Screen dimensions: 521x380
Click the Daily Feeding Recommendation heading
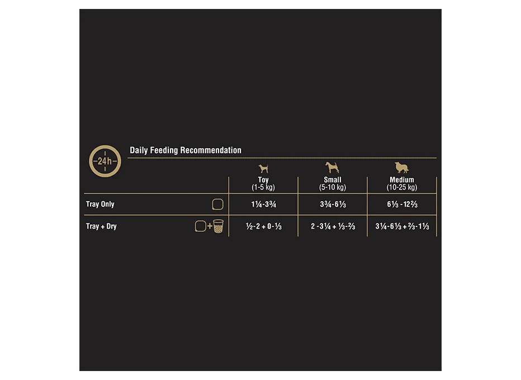coord(186,150)
